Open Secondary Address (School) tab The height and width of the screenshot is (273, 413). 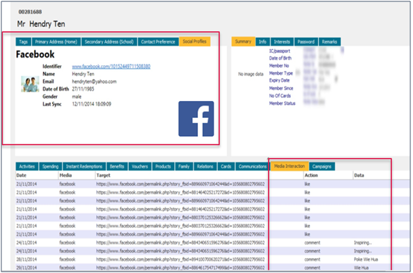(x=109, y=41)
